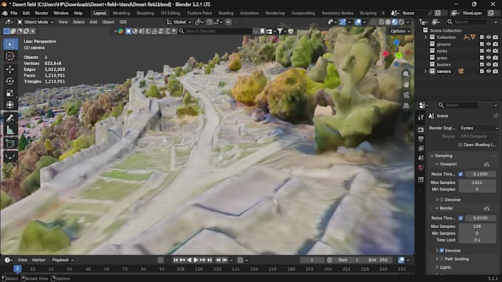Screen dimensions: 502x282
Task: Jump to first frame
Action: [176, 261]
